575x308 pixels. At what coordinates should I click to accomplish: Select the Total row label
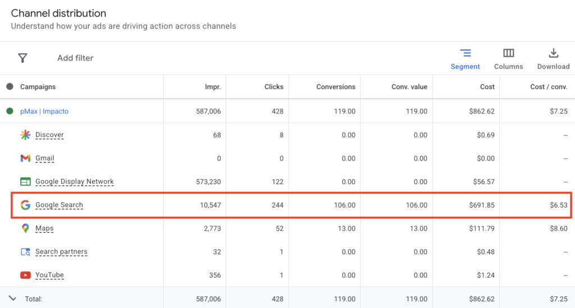(x=33, y=299)
